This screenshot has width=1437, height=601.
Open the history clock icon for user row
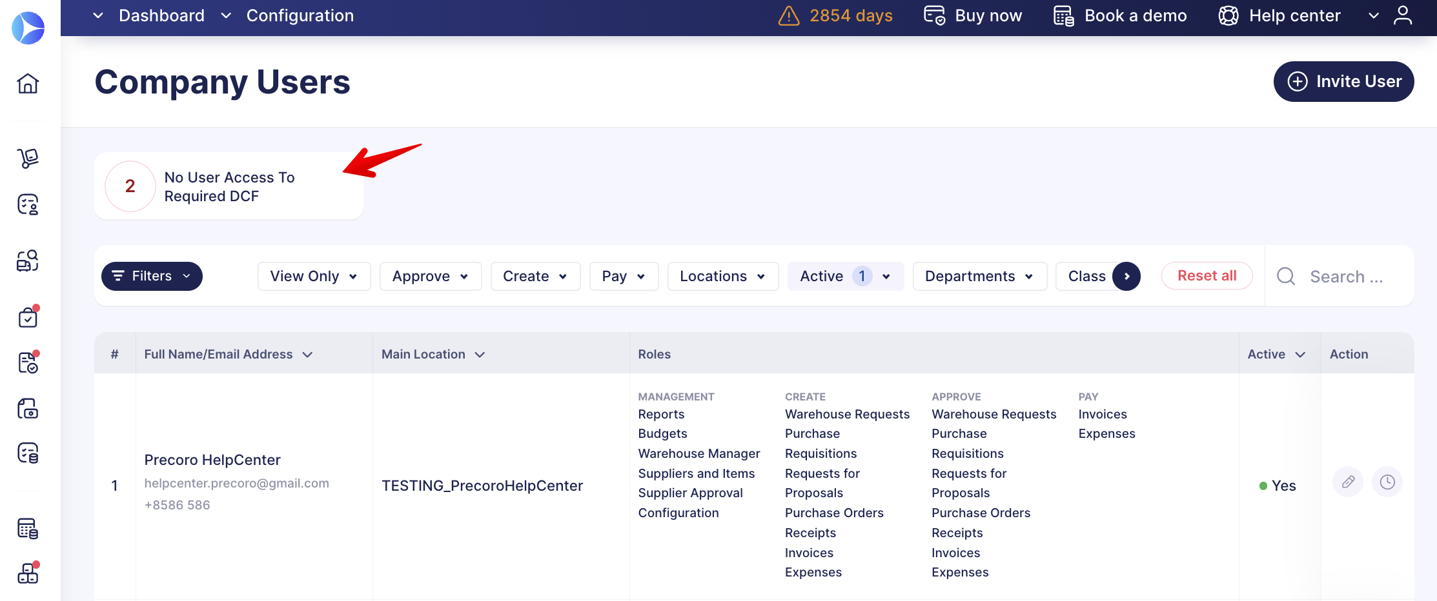point(1387,482)
